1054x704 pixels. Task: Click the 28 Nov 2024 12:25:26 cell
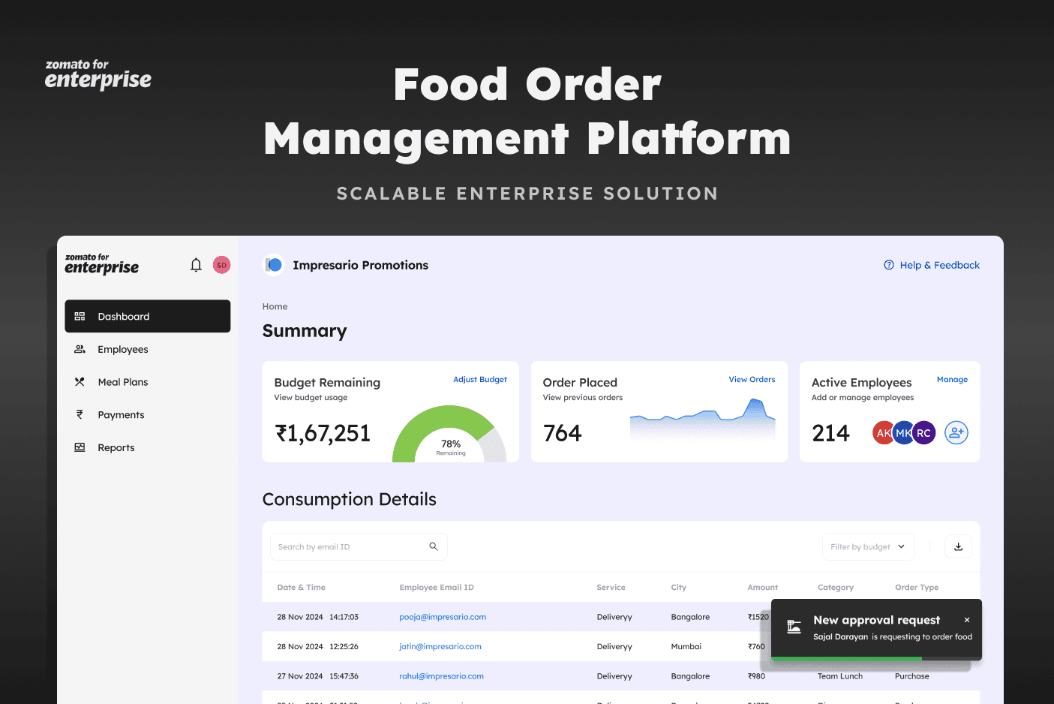pos(318,646)
